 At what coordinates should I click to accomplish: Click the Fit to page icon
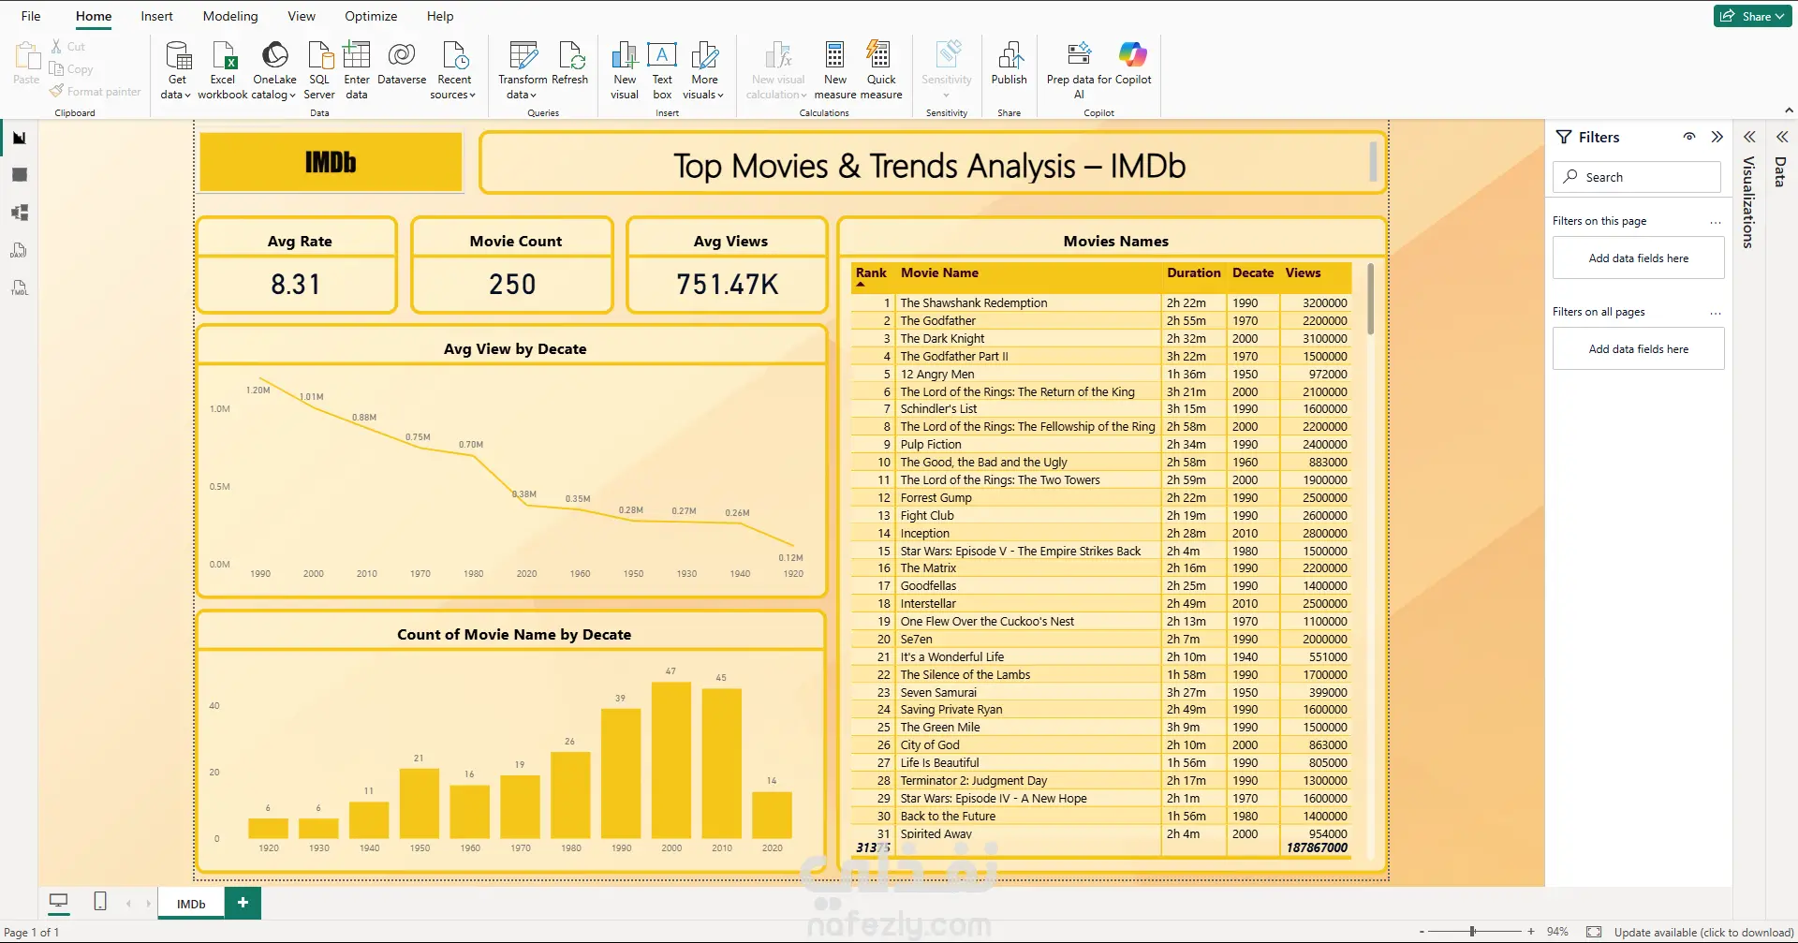point(1594,932)
